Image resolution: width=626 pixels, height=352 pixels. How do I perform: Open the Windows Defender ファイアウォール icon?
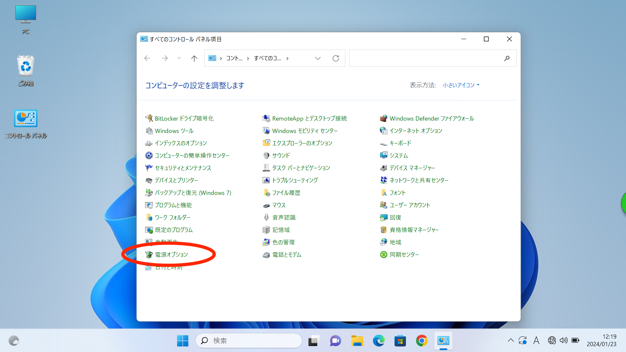[x=383, y=118]
